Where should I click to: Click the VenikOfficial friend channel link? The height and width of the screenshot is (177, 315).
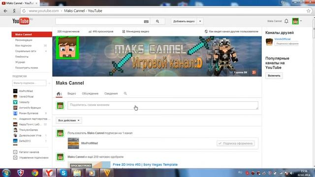pos(283,39)
